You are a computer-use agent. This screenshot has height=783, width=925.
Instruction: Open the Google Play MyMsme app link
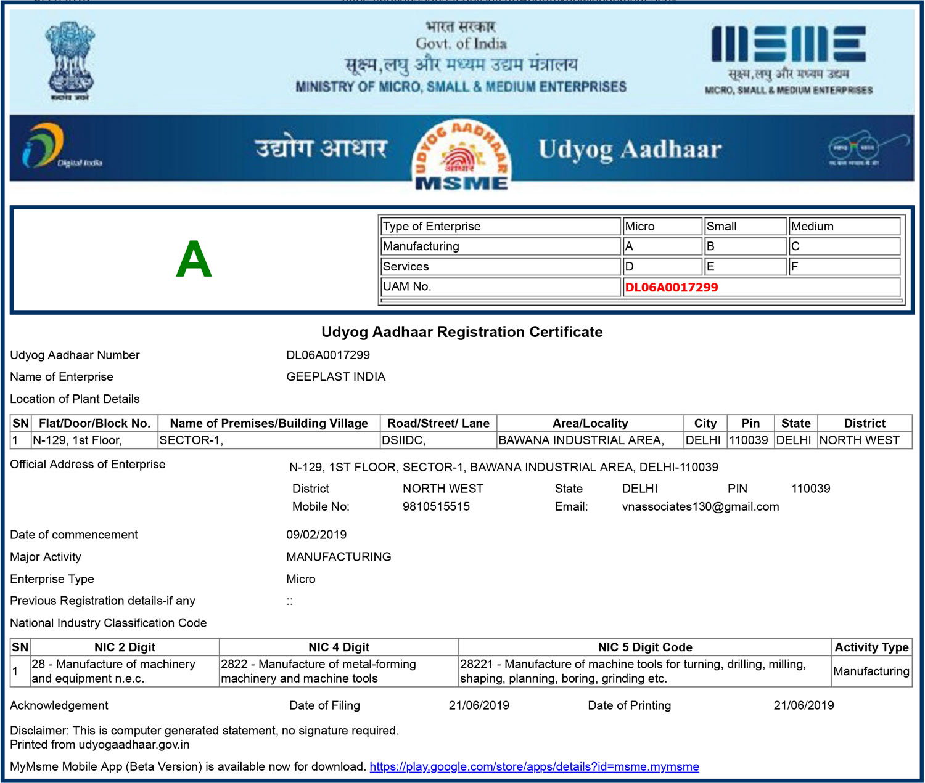click(534, 766)
